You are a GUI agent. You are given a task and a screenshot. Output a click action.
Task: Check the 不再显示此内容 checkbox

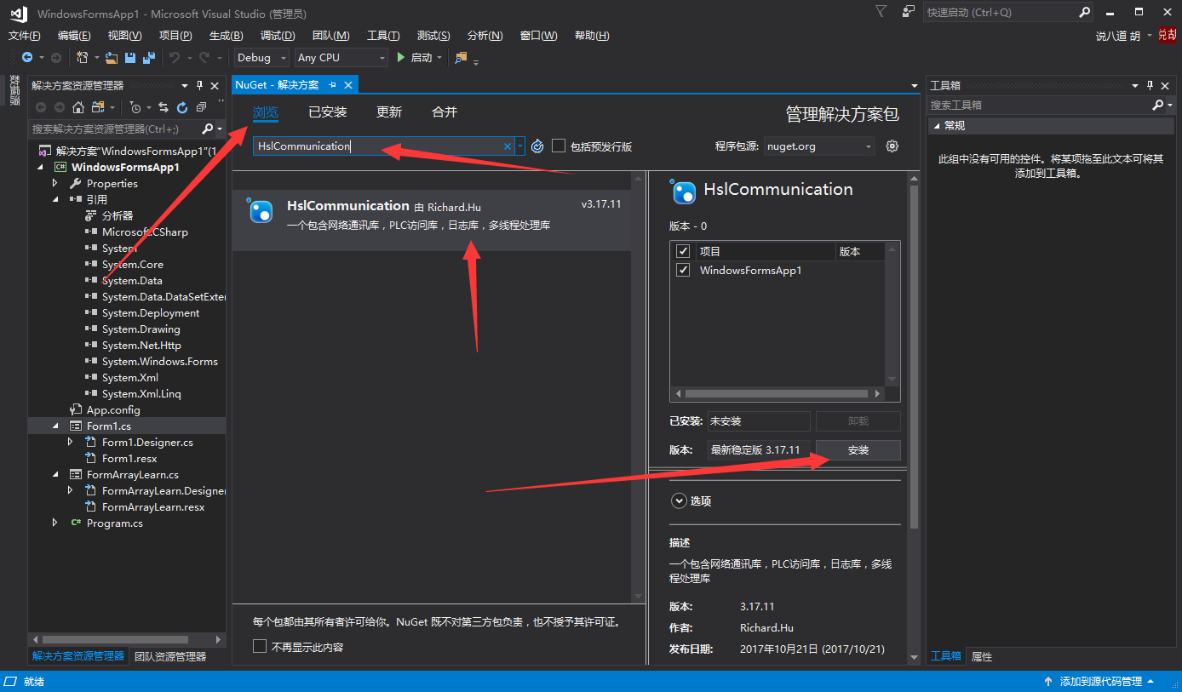[x=260, y=647]
